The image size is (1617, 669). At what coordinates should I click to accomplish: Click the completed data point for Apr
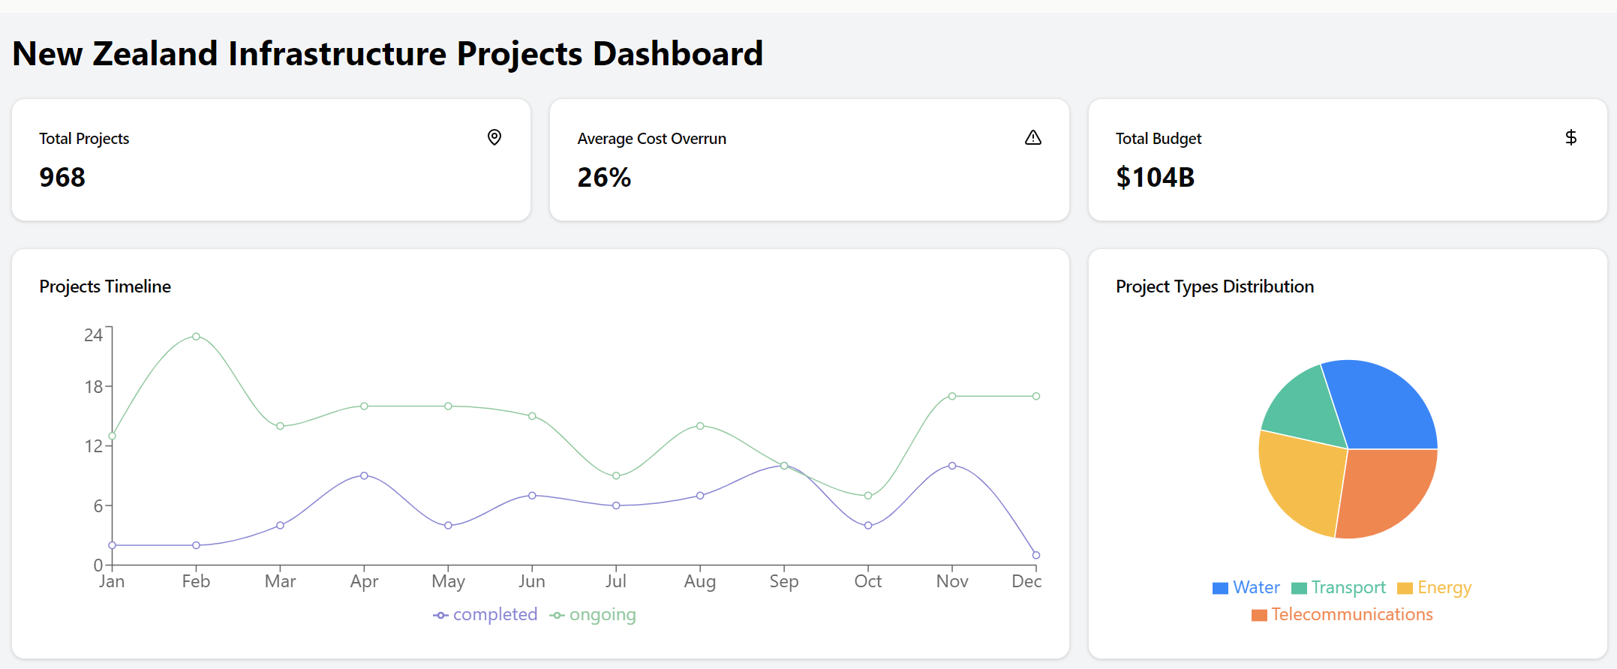364,475
